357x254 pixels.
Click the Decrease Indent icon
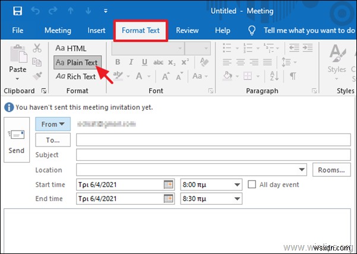(294, 48)
